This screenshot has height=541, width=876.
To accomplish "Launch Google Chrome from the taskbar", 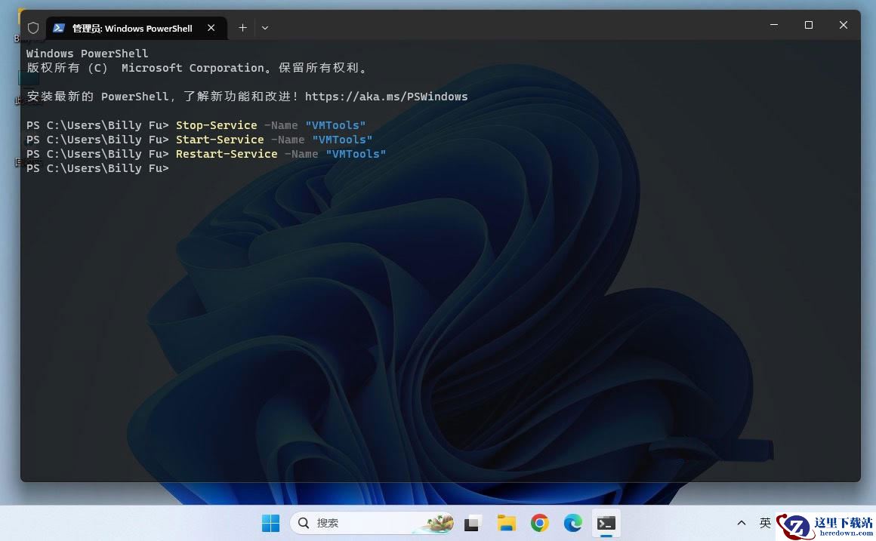I will tap(540, 523).
